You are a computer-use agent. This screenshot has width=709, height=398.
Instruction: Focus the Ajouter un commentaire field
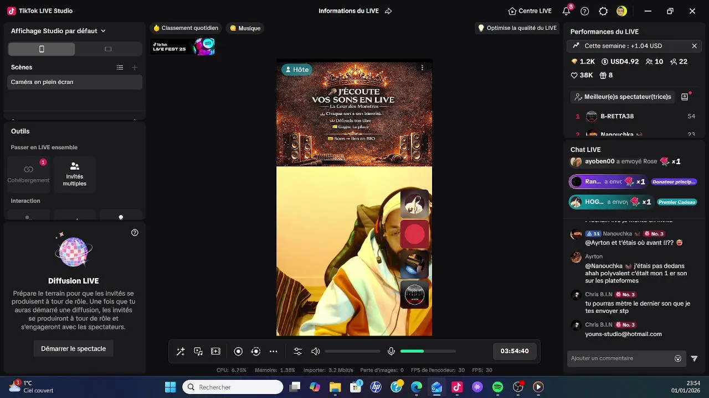(620, 358)
